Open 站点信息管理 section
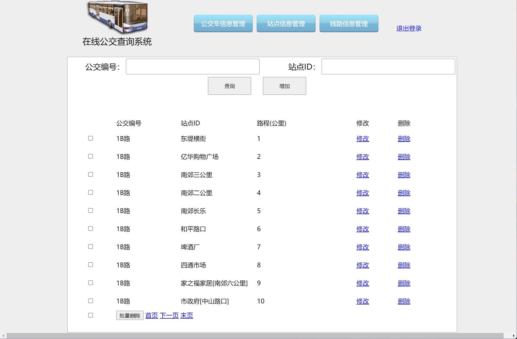The image size is (517, 339). point(286,24)
